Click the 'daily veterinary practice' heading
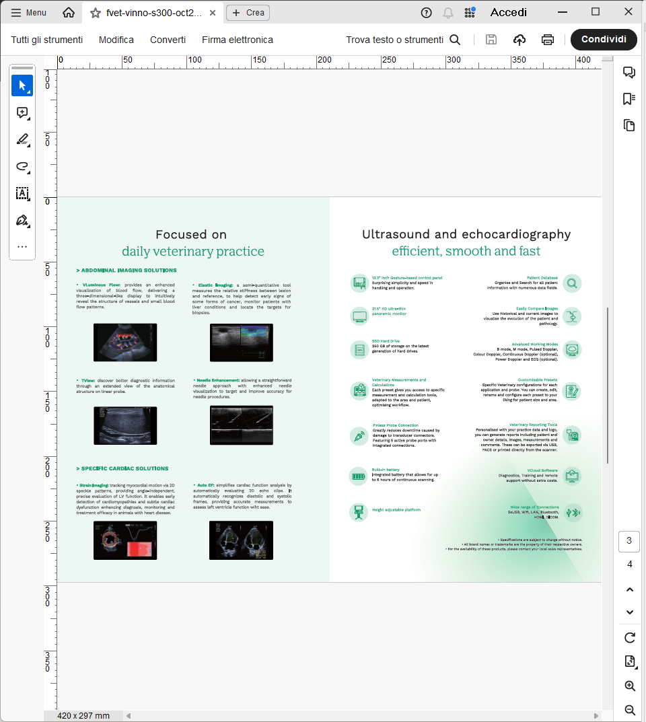This screenshot has height=722, width=646. (x=193, y=252)
